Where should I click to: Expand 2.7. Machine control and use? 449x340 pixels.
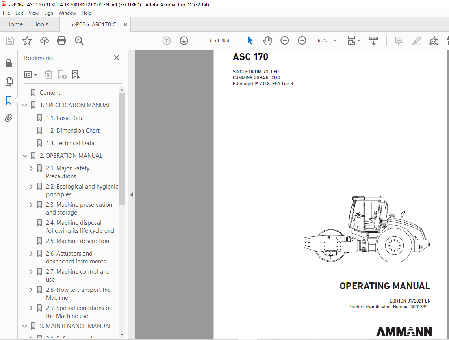(31, 272)
